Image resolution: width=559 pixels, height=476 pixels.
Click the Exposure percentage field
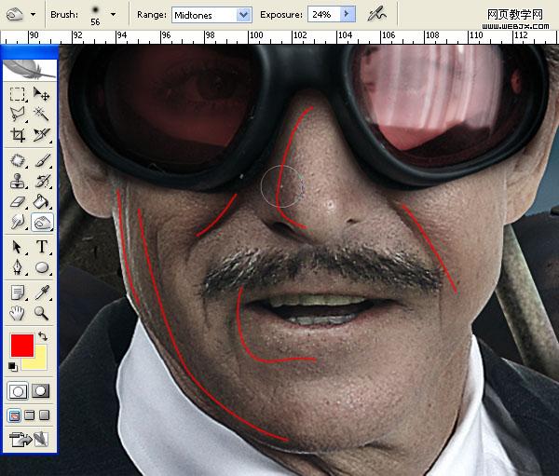(x=321, y=15)
